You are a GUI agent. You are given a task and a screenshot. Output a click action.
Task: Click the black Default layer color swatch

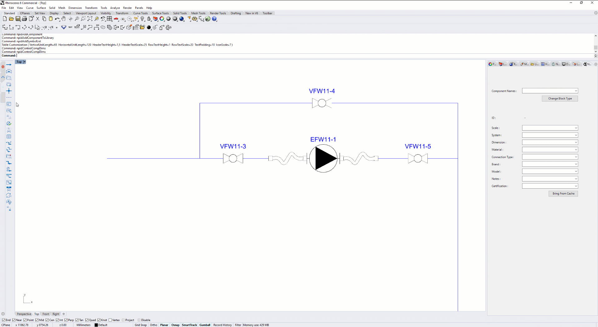pyautogui.click(x=96, y=325)
